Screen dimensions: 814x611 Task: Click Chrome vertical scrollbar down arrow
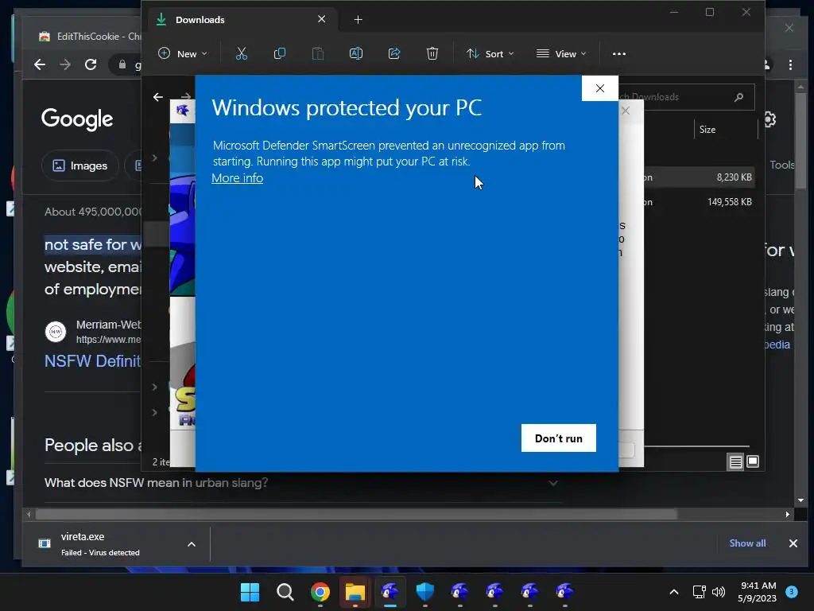click(x=800, y=500)
